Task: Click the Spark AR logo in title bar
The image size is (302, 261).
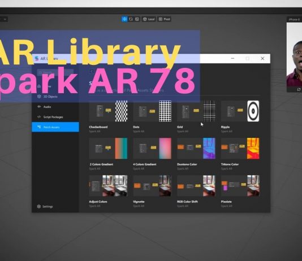Action: 37,58
